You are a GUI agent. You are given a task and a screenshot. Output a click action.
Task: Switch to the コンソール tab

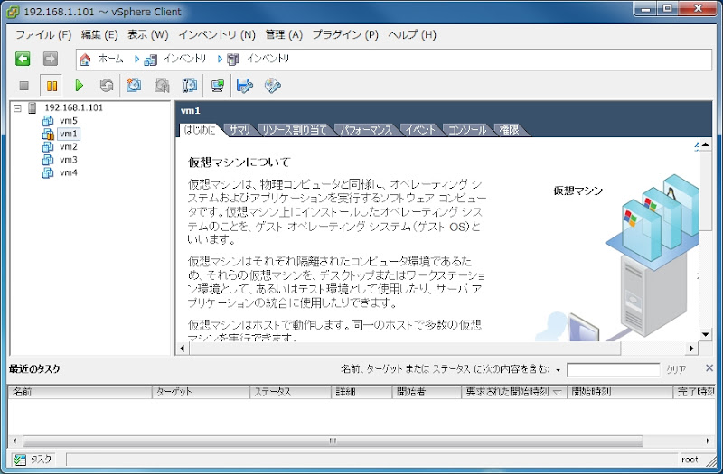(x=467, y=130)
